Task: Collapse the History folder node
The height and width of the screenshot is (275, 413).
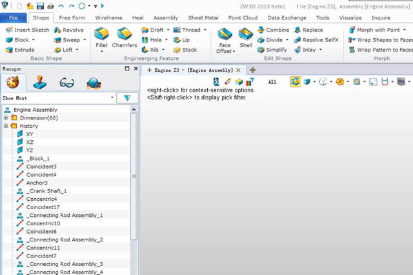Action: click(x=6, y=126)
